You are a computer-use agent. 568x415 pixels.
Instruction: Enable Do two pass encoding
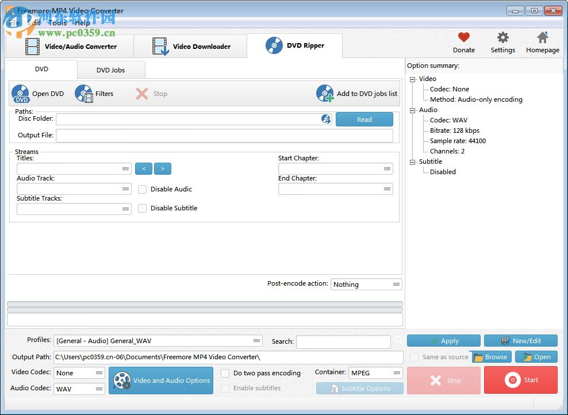(225, 373)
